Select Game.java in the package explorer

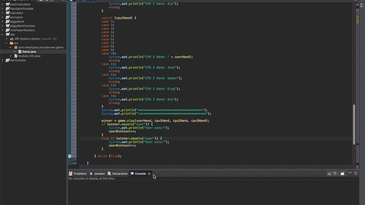tap(29, 52)
